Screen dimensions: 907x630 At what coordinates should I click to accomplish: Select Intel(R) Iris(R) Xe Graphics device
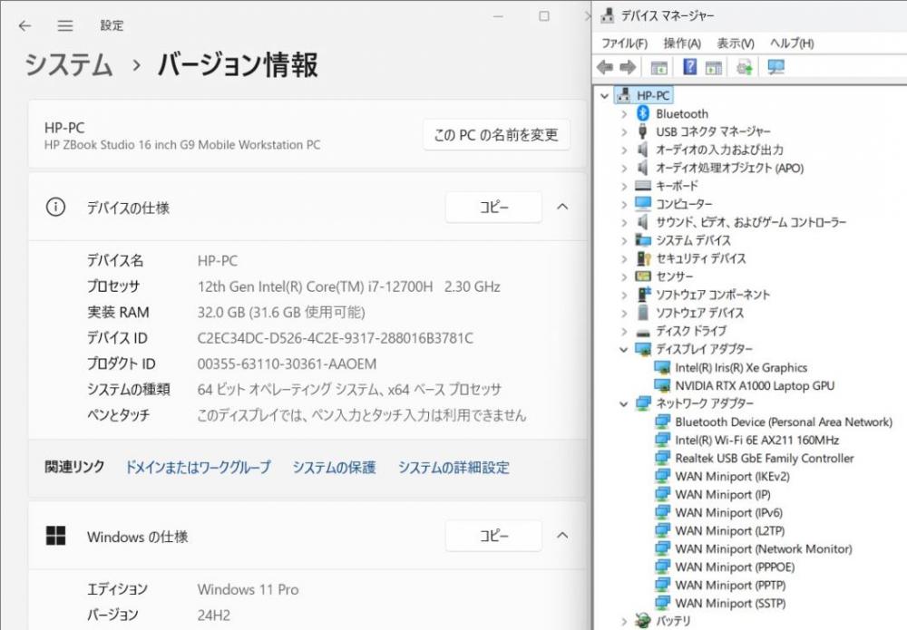[741, 368]
